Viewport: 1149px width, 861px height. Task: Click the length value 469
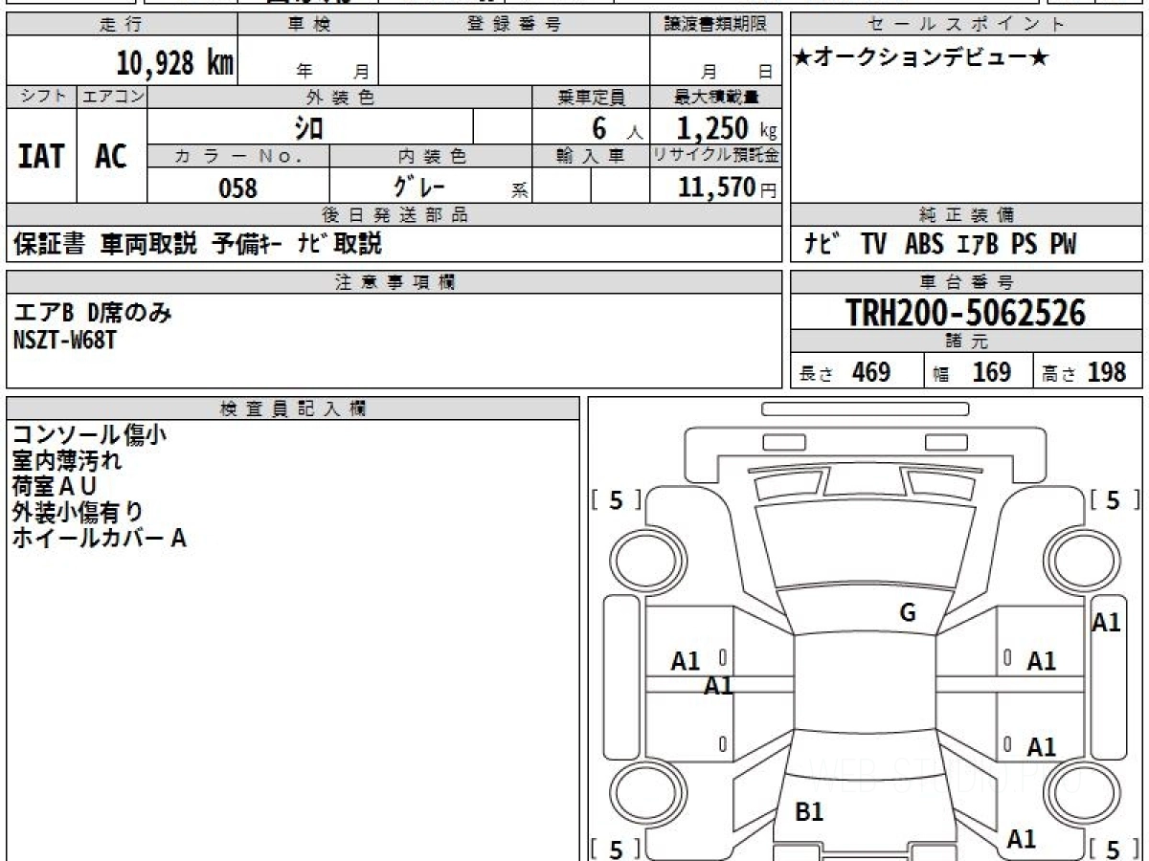[871, 372]
